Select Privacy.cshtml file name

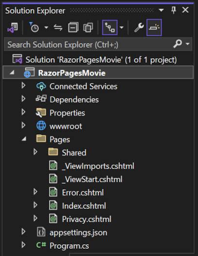[x=86, y=219]
